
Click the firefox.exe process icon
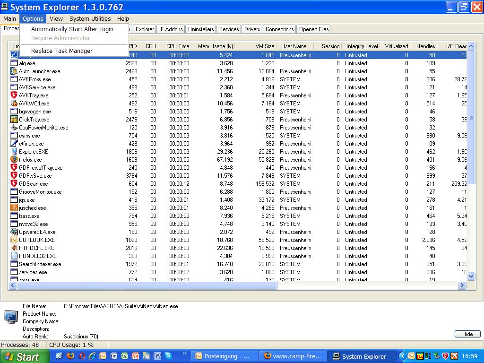coord(14,160)
